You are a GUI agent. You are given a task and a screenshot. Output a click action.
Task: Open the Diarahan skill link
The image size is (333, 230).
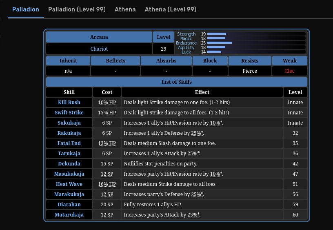pyautogui.click(x=69, y=205)
